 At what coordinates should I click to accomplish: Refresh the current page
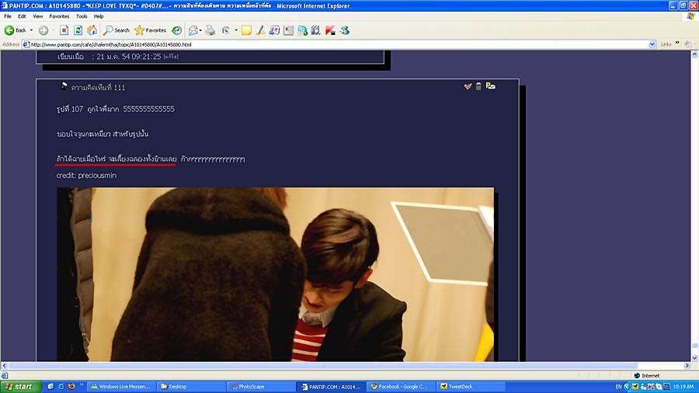click(78, 30)
